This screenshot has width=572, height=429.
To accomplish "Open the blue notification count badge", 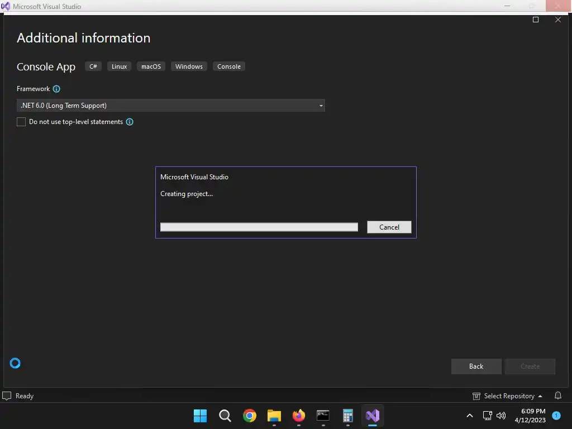I will point(556,416).
